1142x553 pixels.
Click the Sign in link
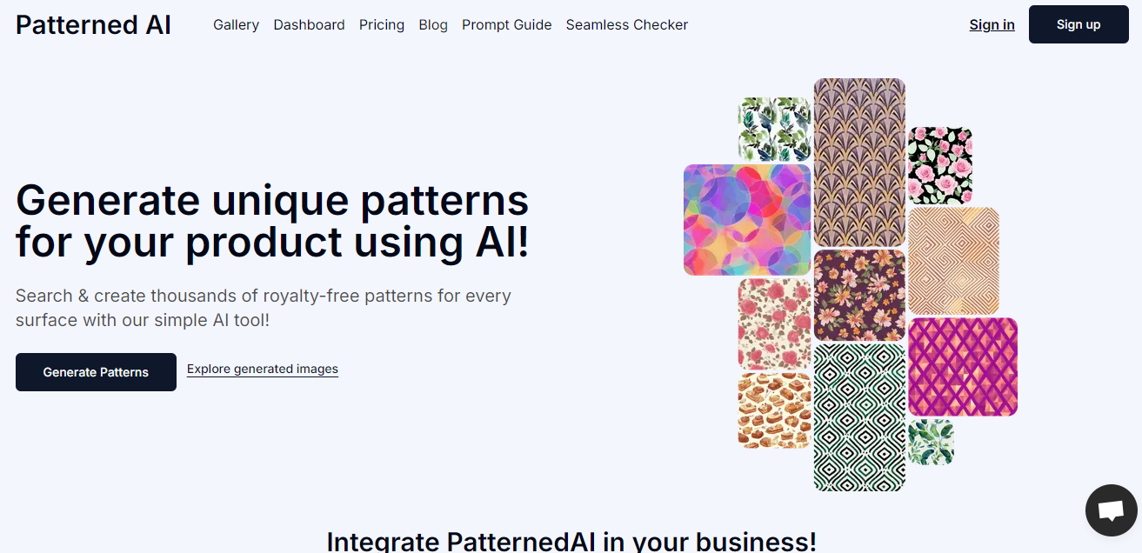[x=992, y=24]
